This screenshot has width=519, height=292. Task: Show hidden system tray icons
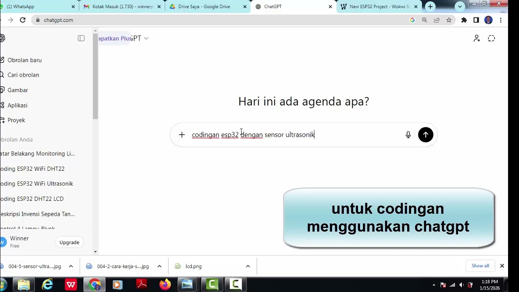tap(434, 285)
